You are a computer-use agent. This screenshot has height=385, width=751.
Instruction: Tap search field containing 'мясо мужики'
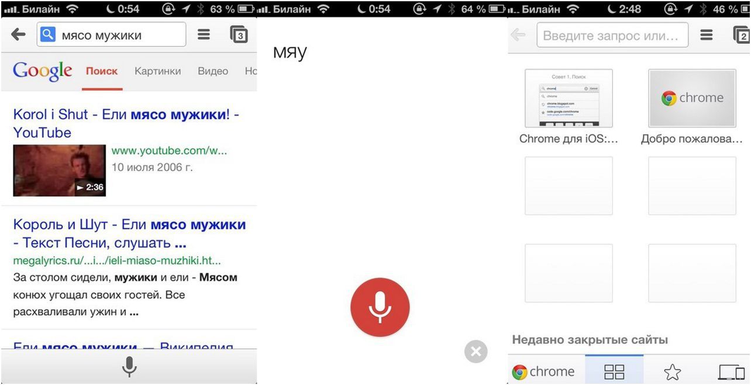111,35
